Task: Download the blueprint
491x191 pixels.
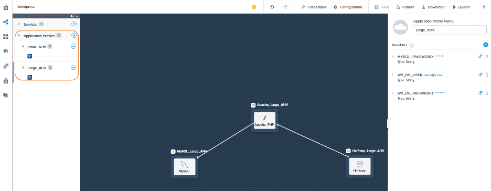Action: [x=433, y=7]
